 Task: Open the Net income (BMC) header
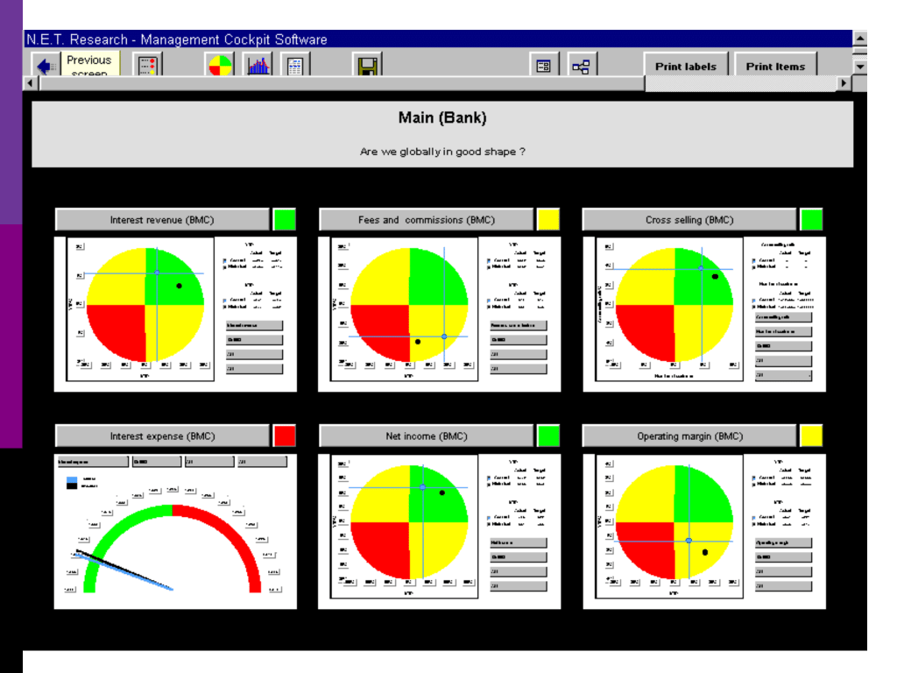426,436
